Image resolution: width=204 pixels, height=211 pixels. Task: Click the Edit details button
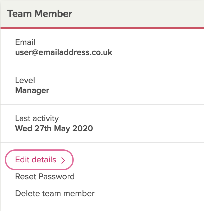click(x=39, y=160)
